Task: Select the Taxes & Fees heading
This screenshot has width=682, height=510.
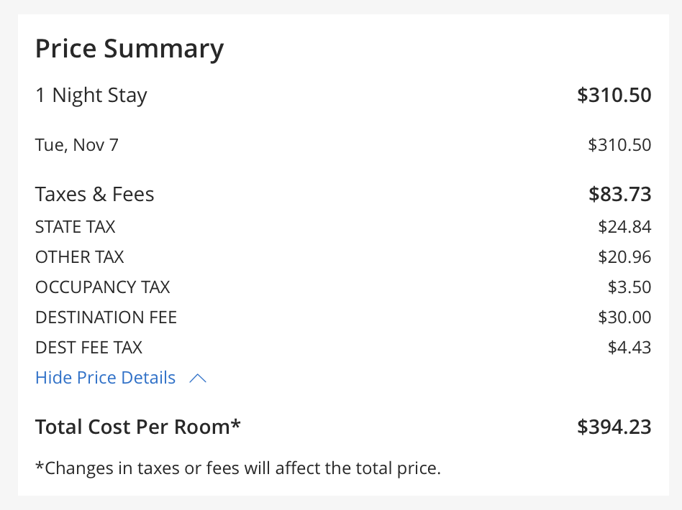Action: tap(94, 193)
